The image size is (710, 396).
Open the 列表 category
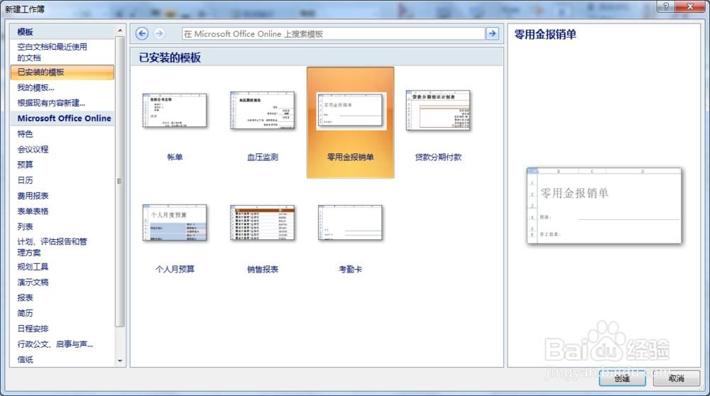coord(25,226)
